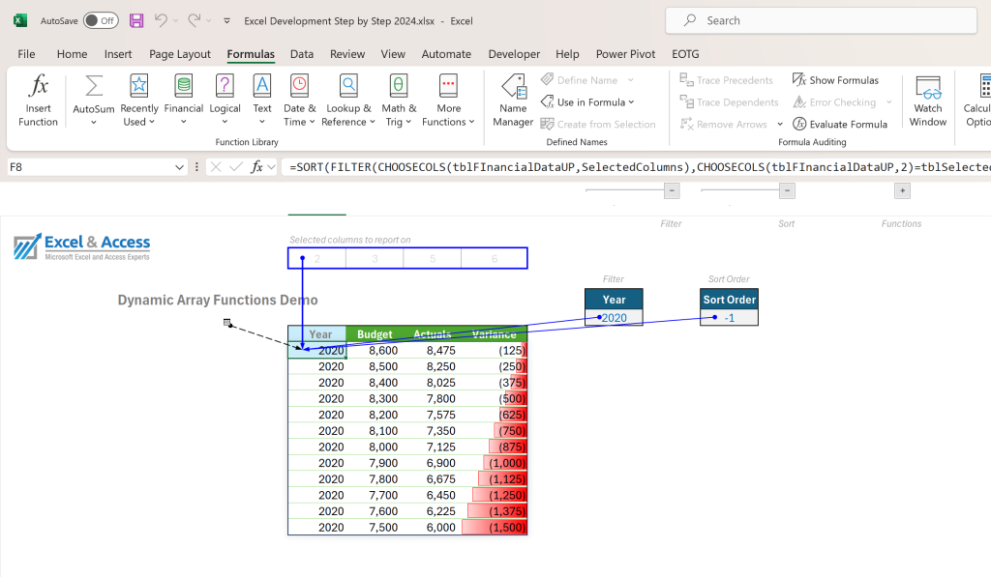Open Date & Time functions

point(300,101)
